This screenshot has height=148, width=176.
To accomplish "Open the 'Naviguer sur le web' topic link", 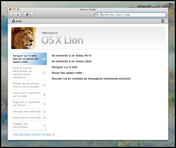I will [64, 67].
